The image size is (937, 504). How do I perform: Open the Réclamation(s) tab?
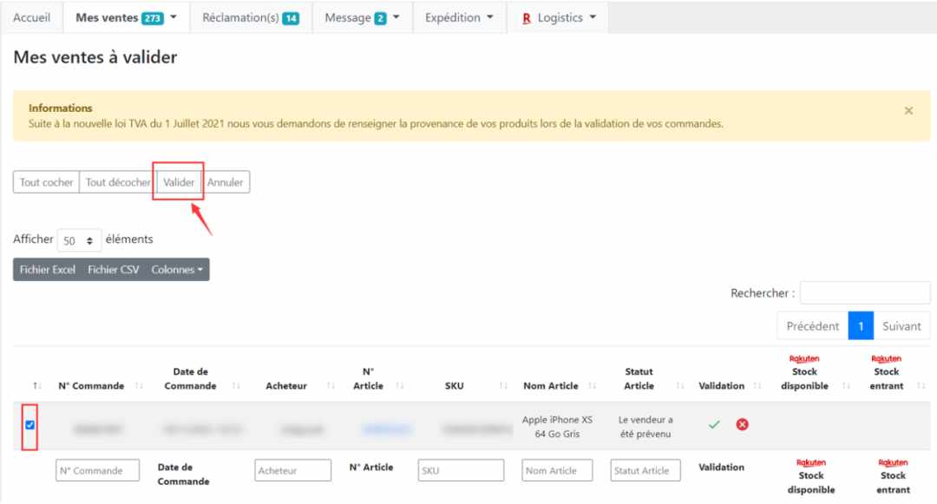click(251, 18)
